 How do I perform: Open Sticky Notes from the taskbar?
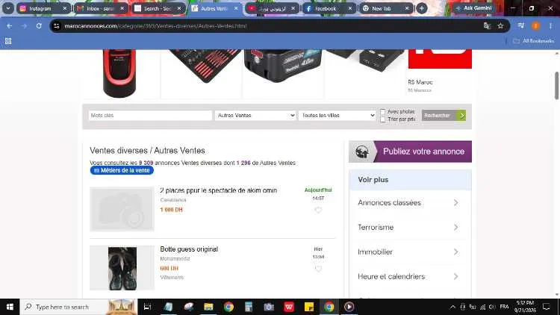click(309, 307)
